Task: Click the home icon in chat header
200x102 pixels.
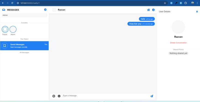Action: pos(148,10)
